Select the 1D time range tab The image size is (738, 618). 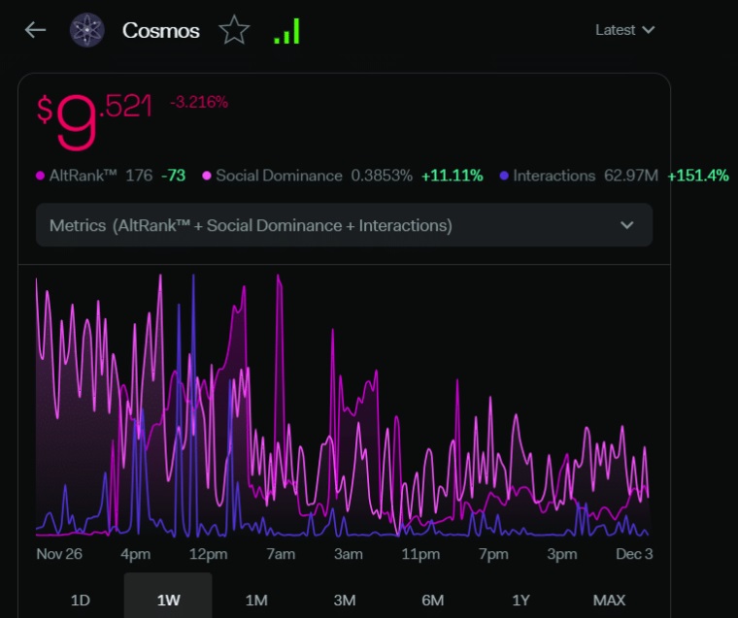point(80,601)
